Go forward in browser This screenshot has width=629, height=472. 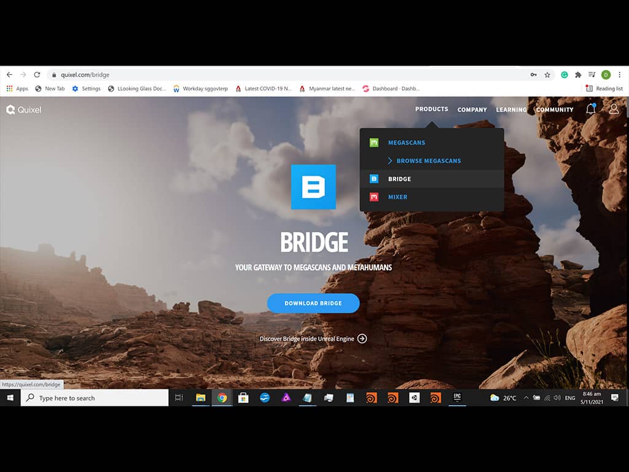tap(23, 74)
